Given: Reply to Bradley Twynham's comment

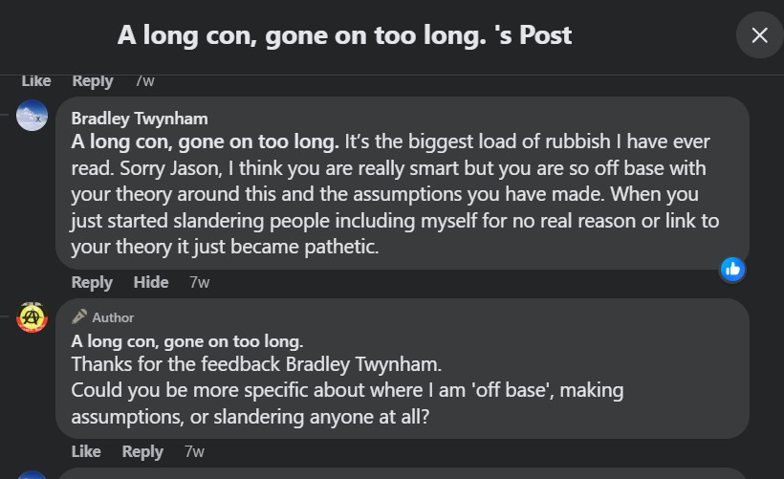Looking at the screenshot, I should click(92, 282).
